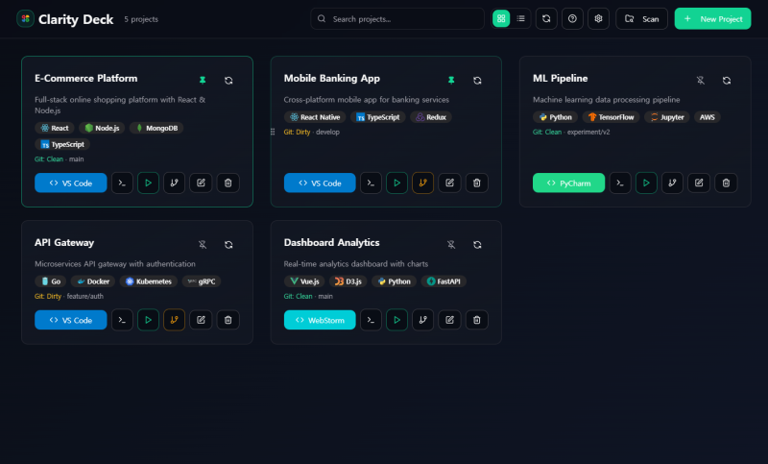This screenshot has width=768, height=464.
Task: Open git branch for Dashboard Analytics
Action: 422,320
